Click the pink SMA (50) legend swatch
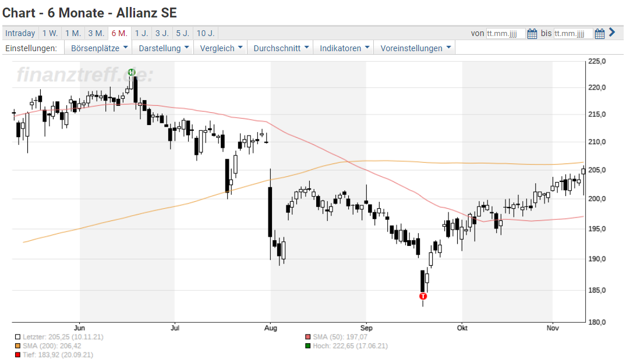Image resolution: width=626 pixels, height=360 pixels. pos(307,337)
